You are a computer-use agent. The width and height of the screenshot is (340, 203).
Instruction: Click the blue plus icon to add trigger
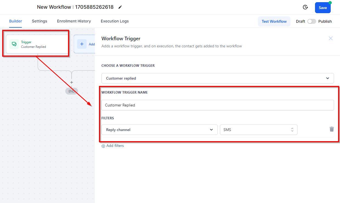82,44
